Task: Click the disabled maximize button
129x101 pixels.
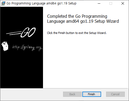Action: coord(111,3)
